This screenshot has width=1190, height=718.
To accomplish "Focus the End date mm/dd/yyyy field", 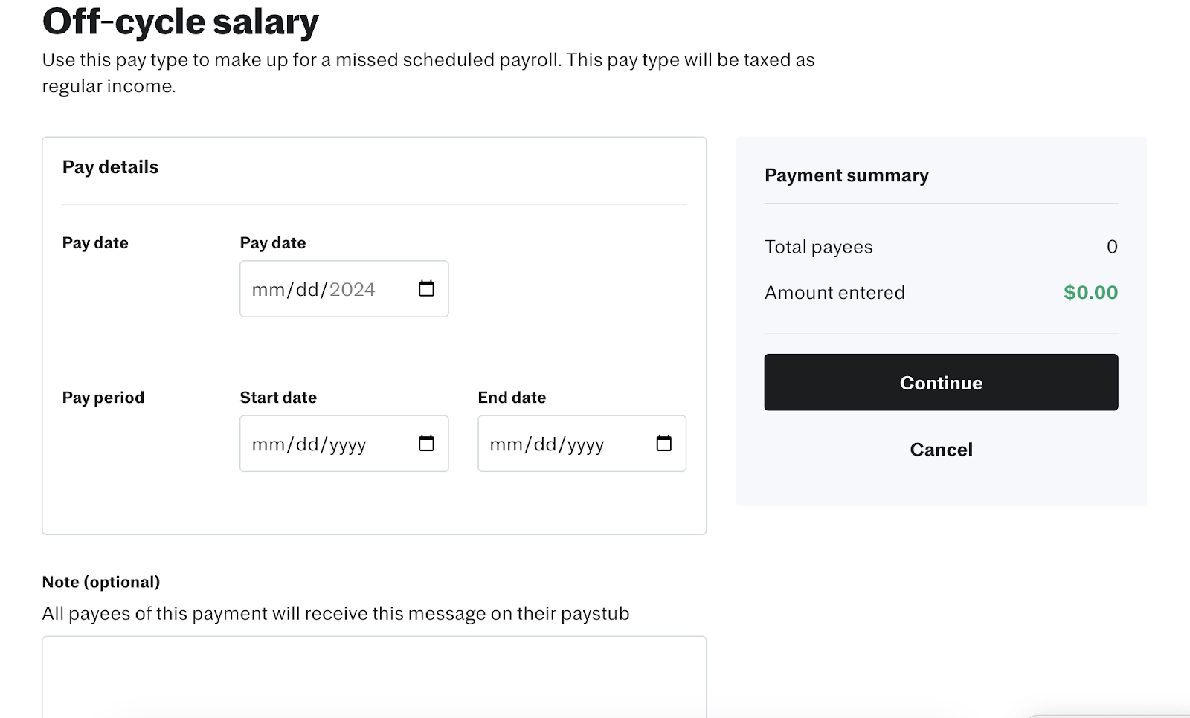I will pyautogui.click(x=582, y=444).
